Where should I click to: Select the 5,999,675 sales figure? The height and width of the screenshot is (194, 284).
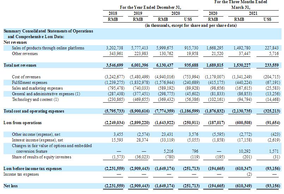[x=165, y=48]
